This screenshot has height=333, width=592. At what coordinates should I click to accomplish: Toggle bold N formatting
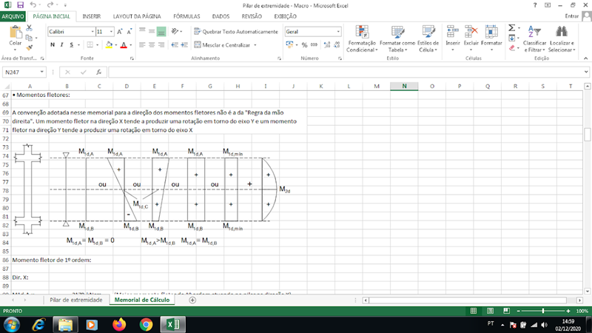coord(53,45)
